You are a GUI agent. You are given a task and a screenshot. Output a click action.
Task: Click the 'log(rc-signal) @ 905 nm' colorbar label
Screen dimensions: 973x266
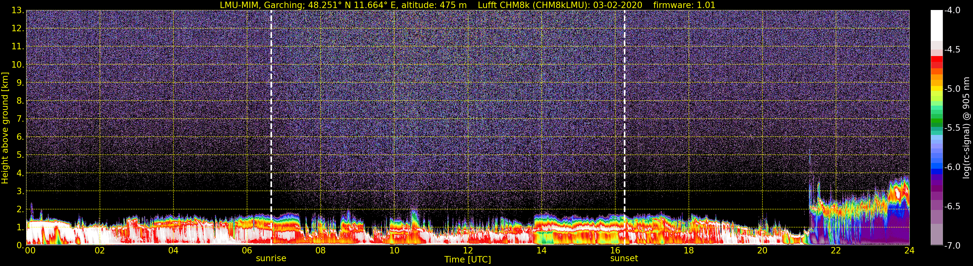(966, 128)
